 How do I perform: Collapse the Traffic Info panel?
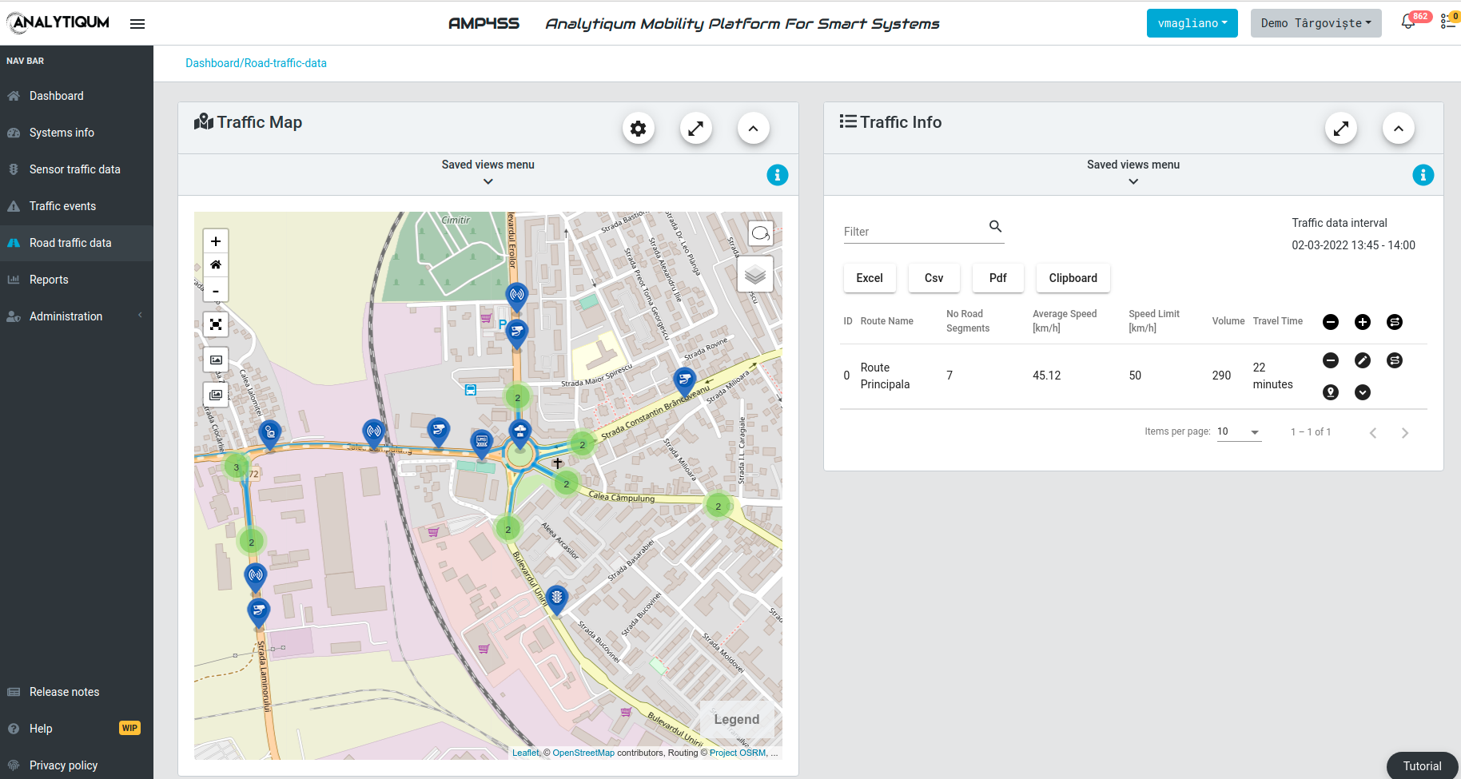(1398, 129)
